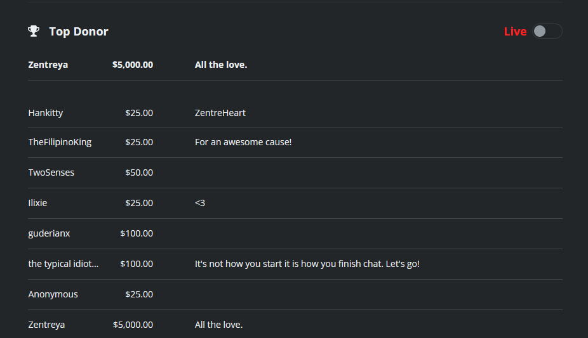Click the ZentreHeart donation message

(x=220, y=113)
